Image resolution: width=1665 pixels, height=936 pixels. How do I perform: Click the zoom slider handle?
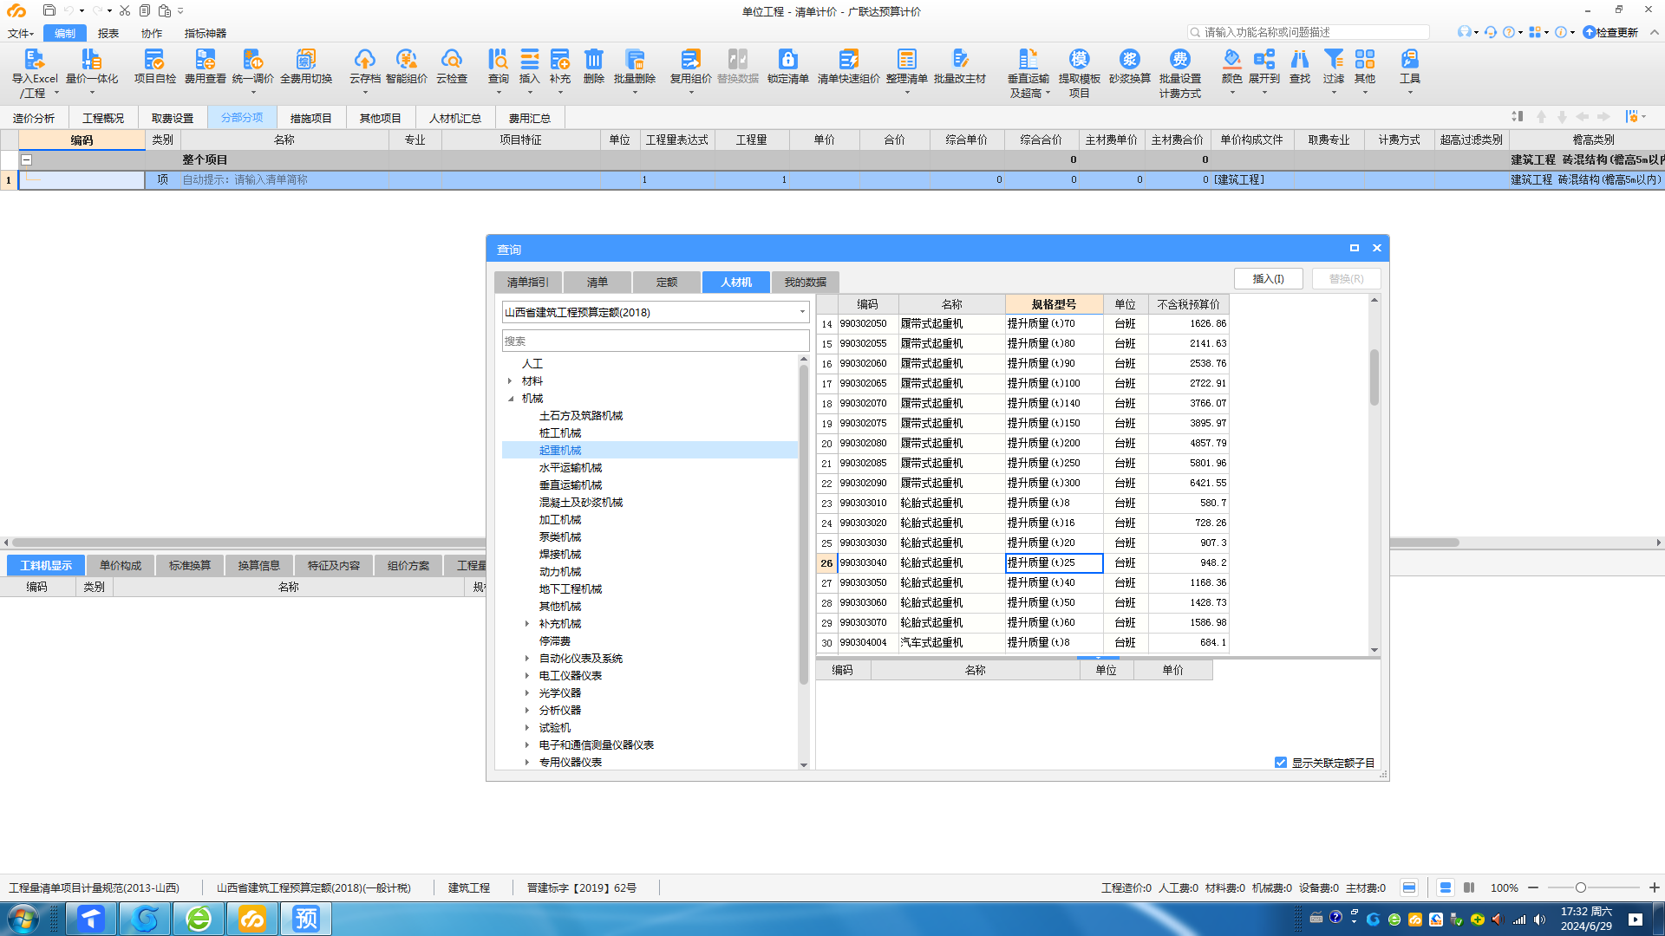pyautogui.click(x=1580, y=887)
